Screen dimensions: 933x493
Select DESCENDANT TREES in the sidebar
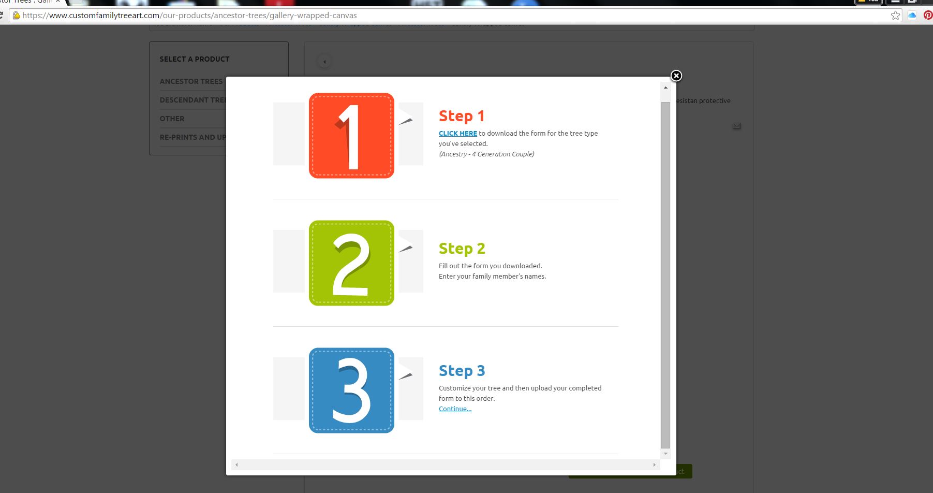(193, 100)
